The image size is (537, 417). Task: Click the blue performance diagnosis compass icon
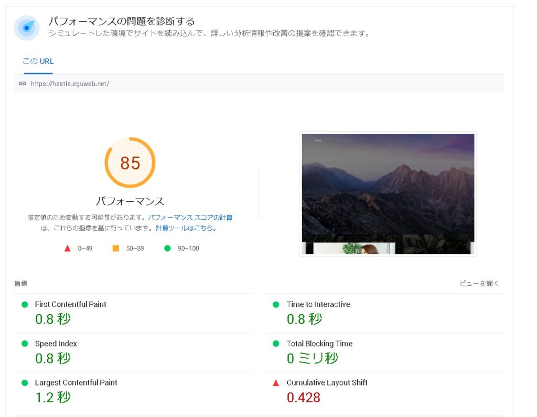click(26, 27)
